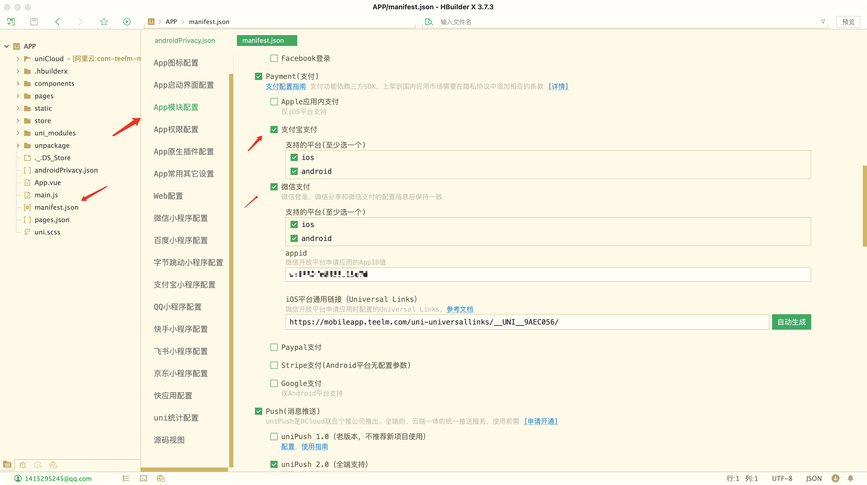Viewport: 867px width, 485px height.
Task: Expand the unpackage folder
Action: (x=18, y=145)
